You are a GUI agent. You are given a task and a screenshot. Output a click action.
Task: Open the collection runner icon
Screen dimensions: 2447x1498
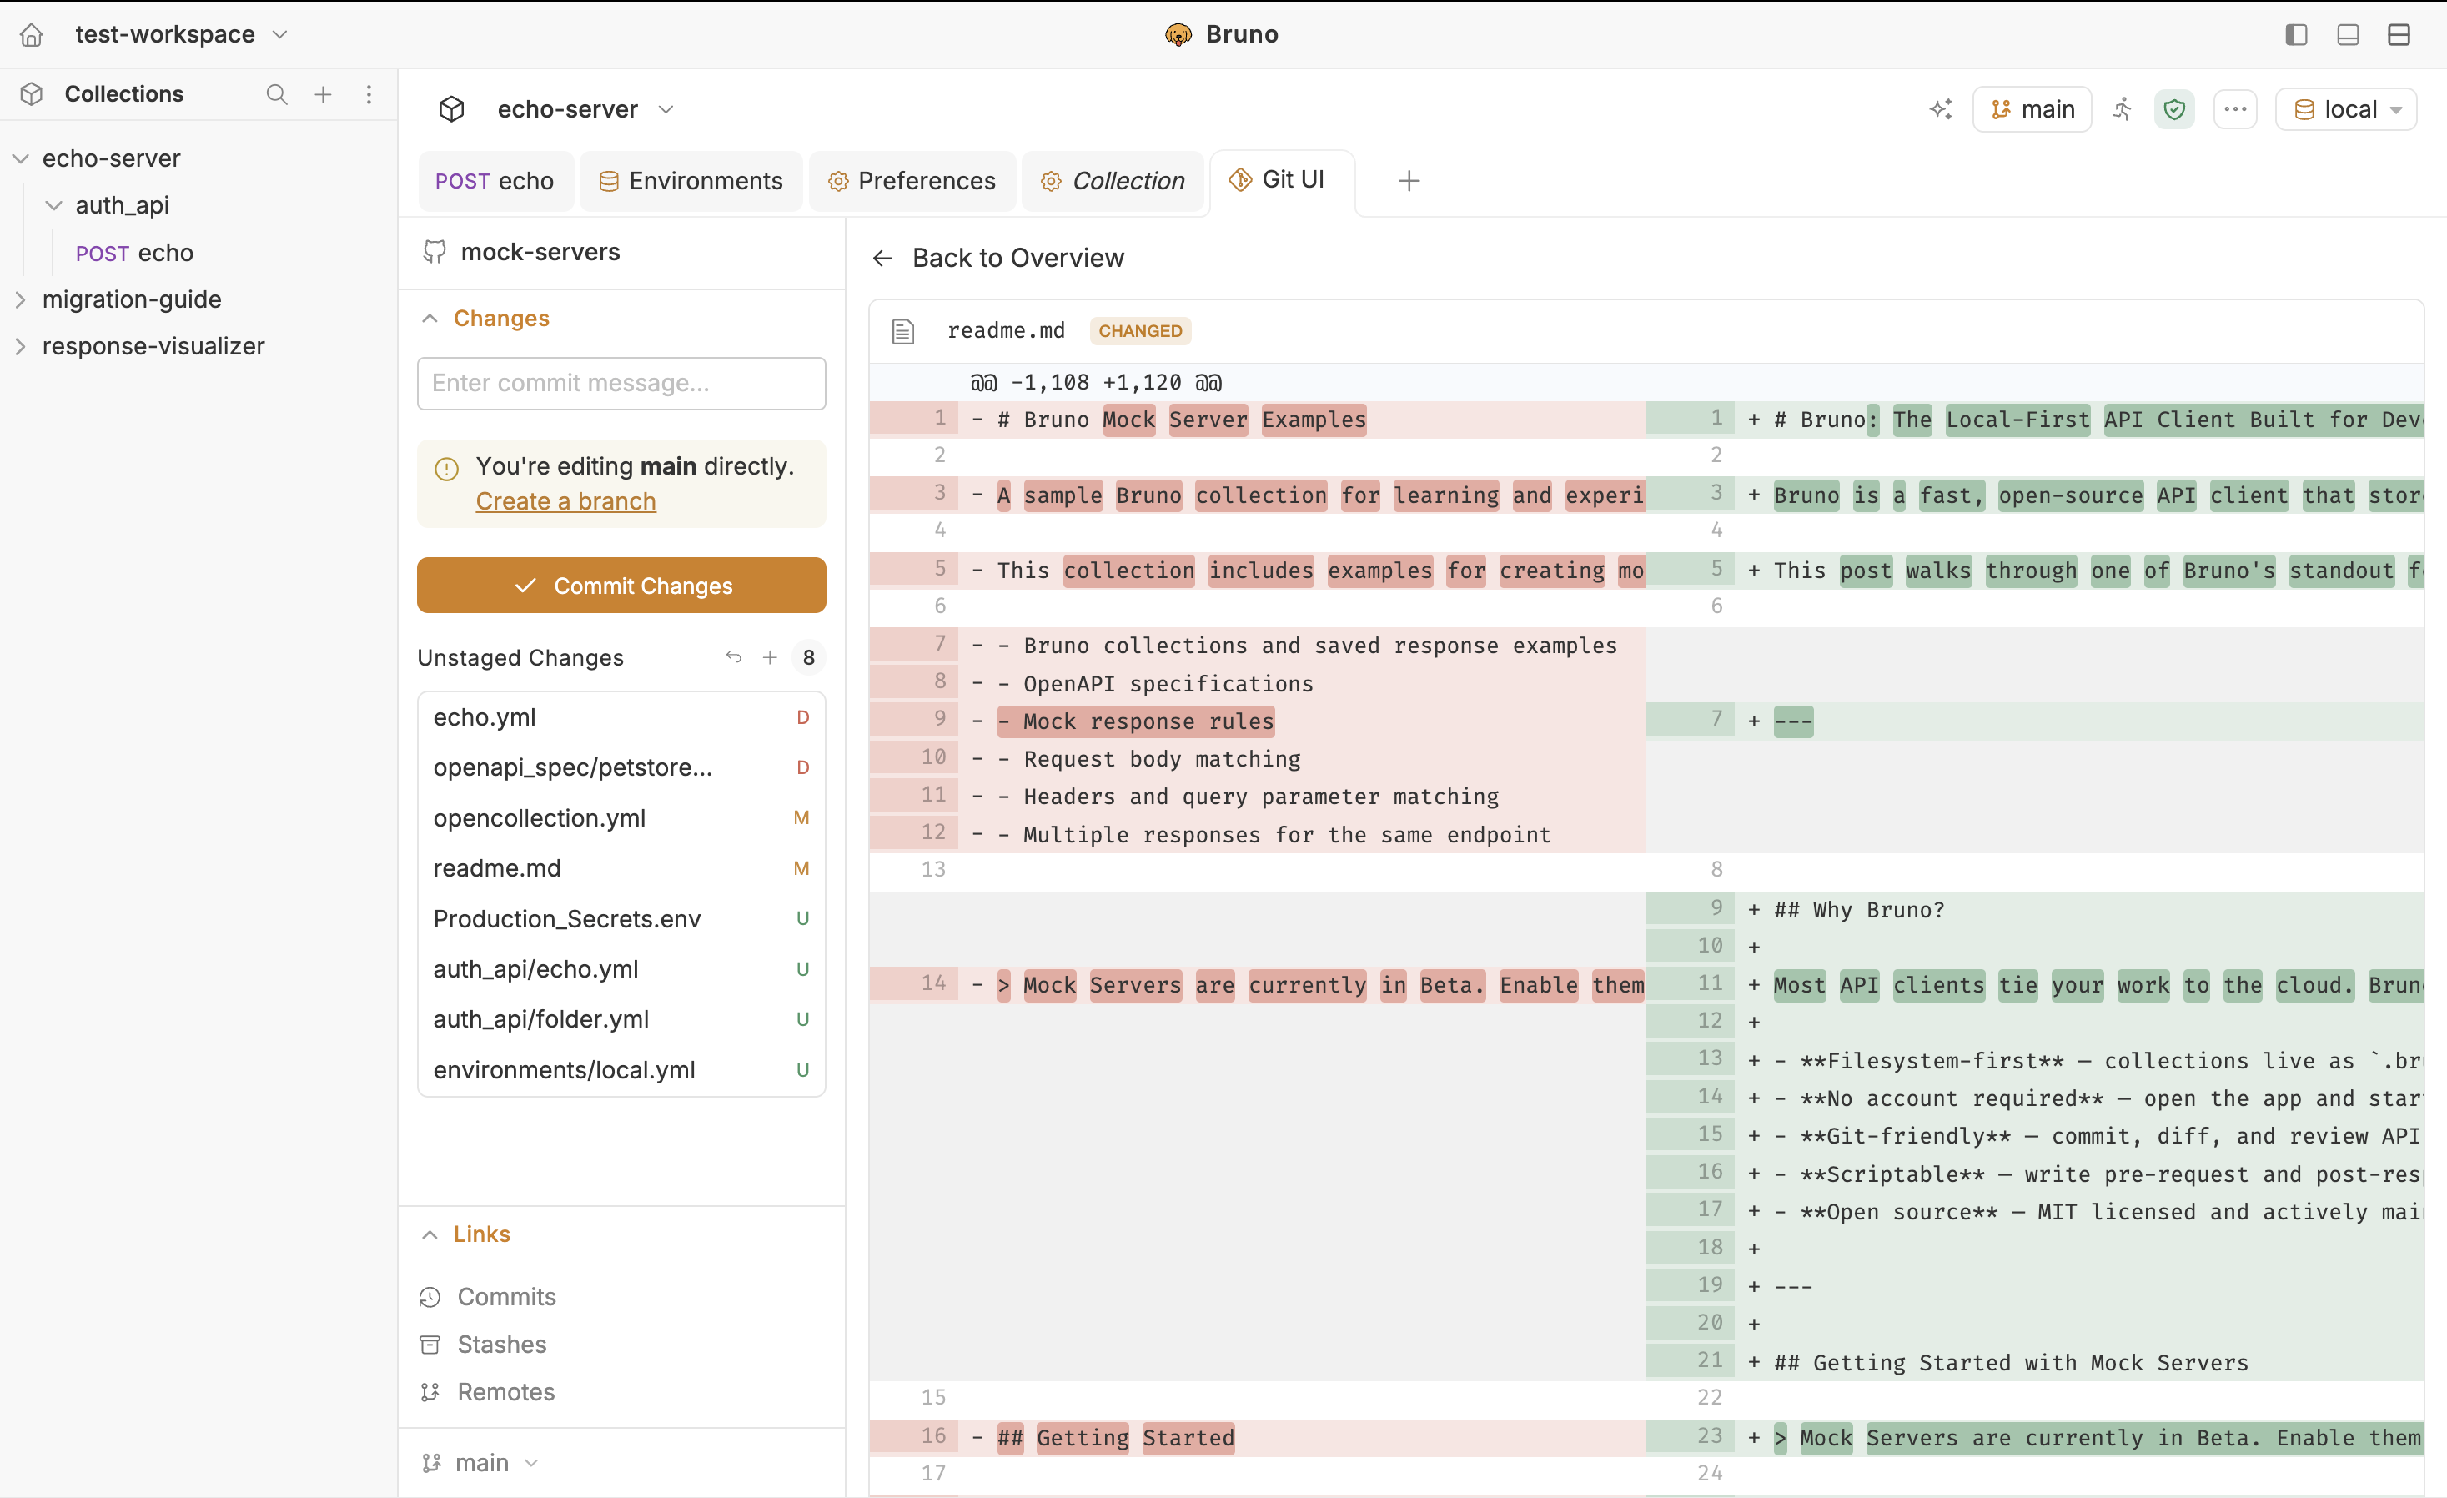(2123, 109)
